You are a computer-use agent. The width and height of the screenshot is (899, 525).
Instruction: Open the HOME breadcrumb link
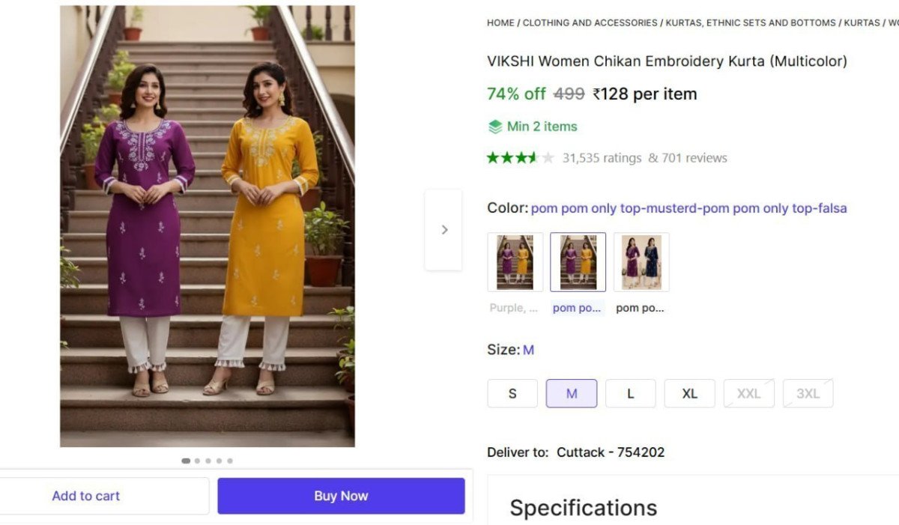[x=500, y=22]
